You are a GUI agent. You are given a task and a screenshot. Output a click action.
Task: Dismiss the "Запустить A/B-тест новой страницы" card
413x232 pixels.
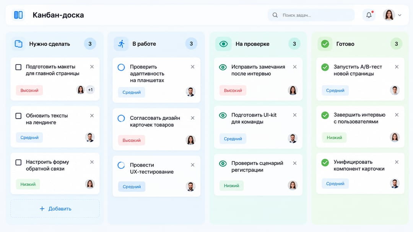point(397,67)
